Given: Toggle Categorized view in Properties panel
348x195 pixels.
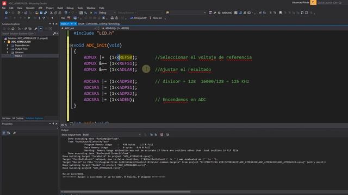Looking at the screenshot, I should [x=4, y=133].
